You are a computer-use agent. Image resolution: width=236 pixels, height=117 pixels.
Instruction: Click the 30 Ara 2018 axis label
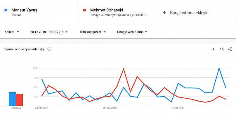click(110, 108)
